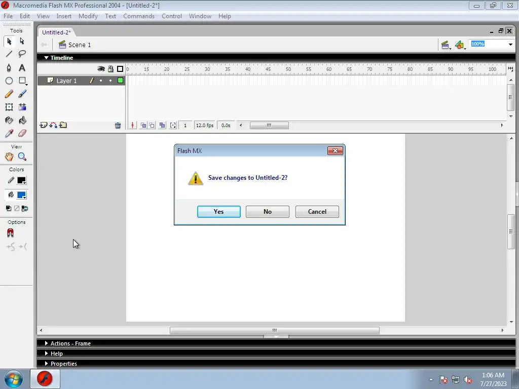
Task: Pick the Lasso tool
Action: tap(22, 54)
